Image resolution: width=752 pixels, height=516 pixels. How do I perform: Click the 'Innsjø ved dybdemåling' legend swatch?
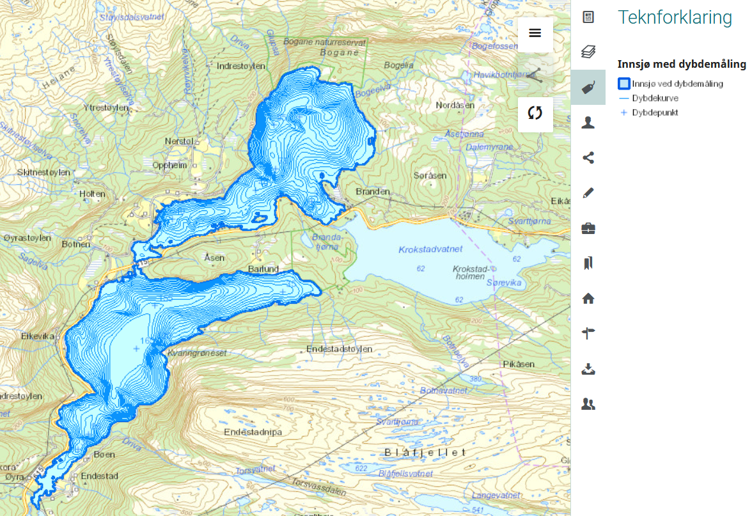tap(624, 84)
